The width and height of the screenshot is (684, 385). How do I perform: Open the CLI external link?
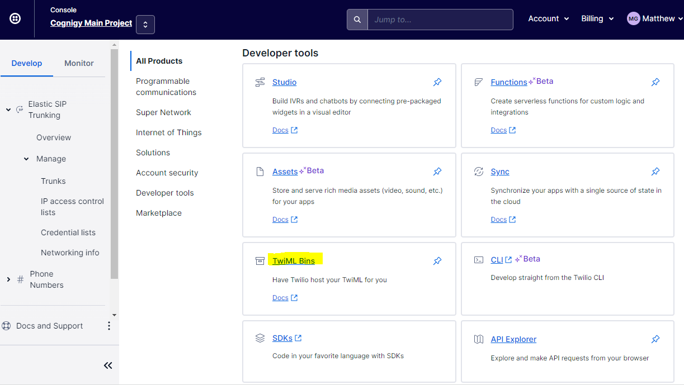pos(501,260)
